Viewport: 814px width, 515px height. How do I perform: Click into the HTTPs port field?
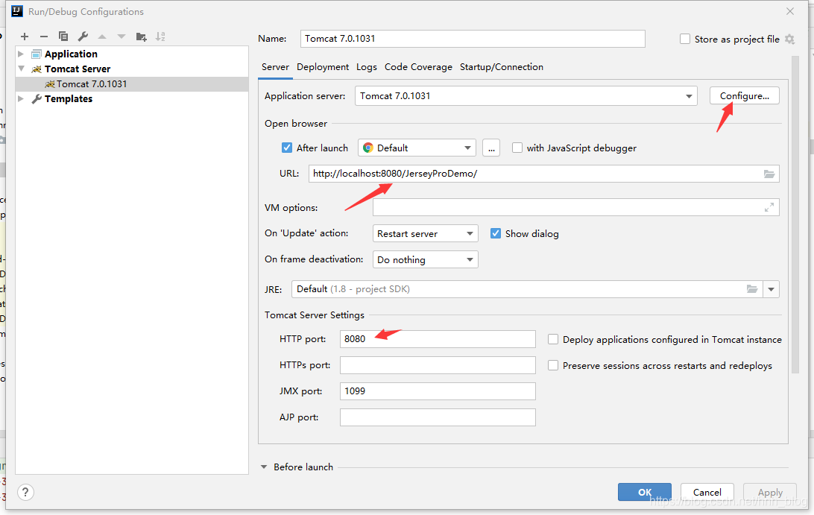point(438,365)
